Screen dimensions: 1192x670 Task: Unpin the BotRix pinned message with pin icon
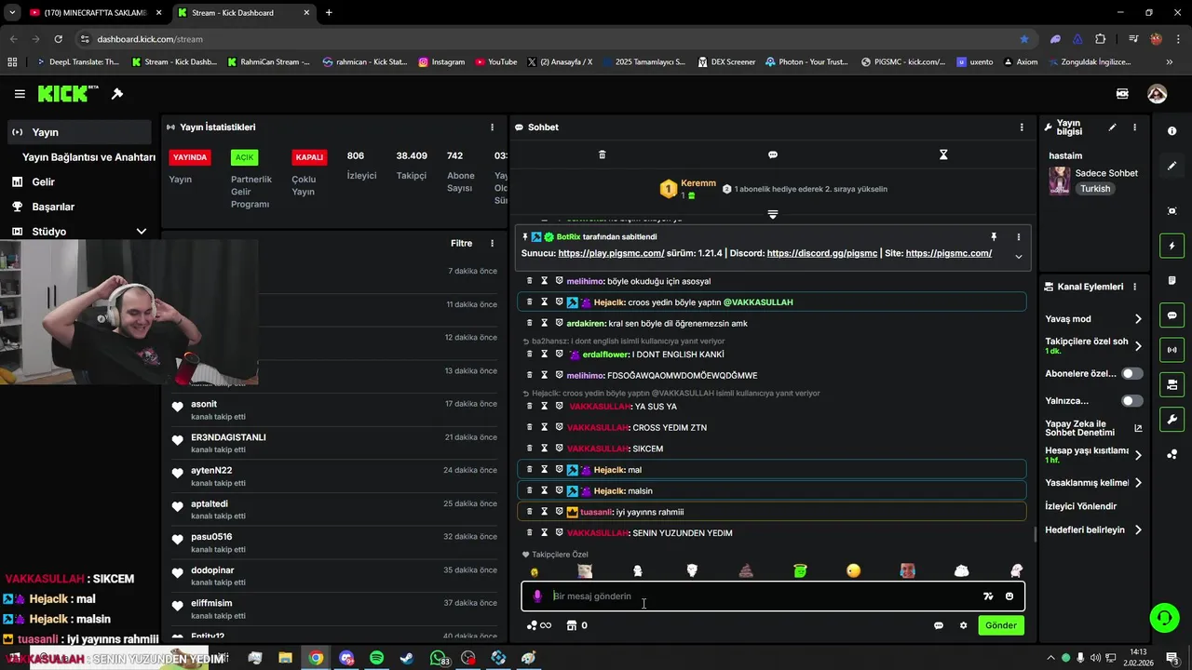(994, 237)
